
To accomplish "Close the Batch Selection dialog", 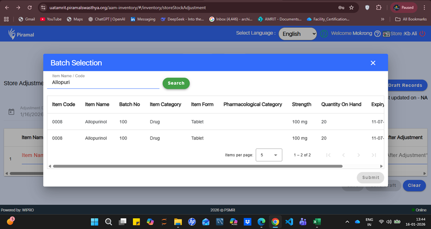I will coord(373,63).
